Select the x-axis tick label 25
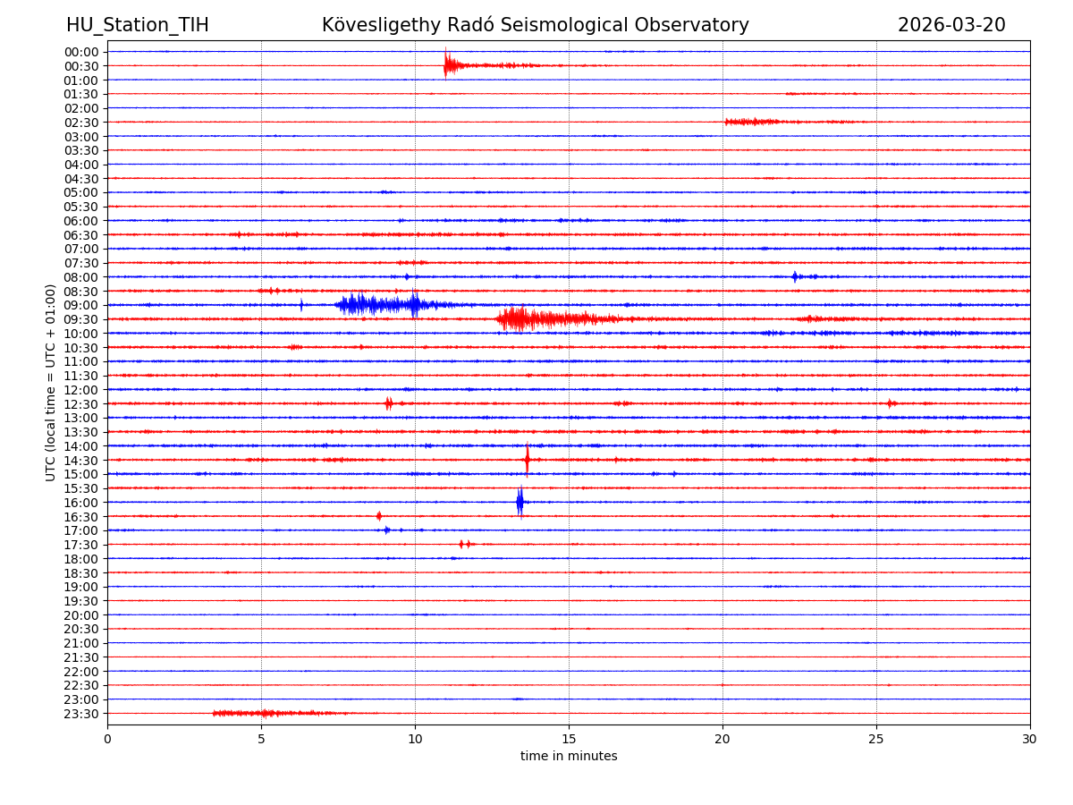Screen dimensions: 1073x805 876,739
